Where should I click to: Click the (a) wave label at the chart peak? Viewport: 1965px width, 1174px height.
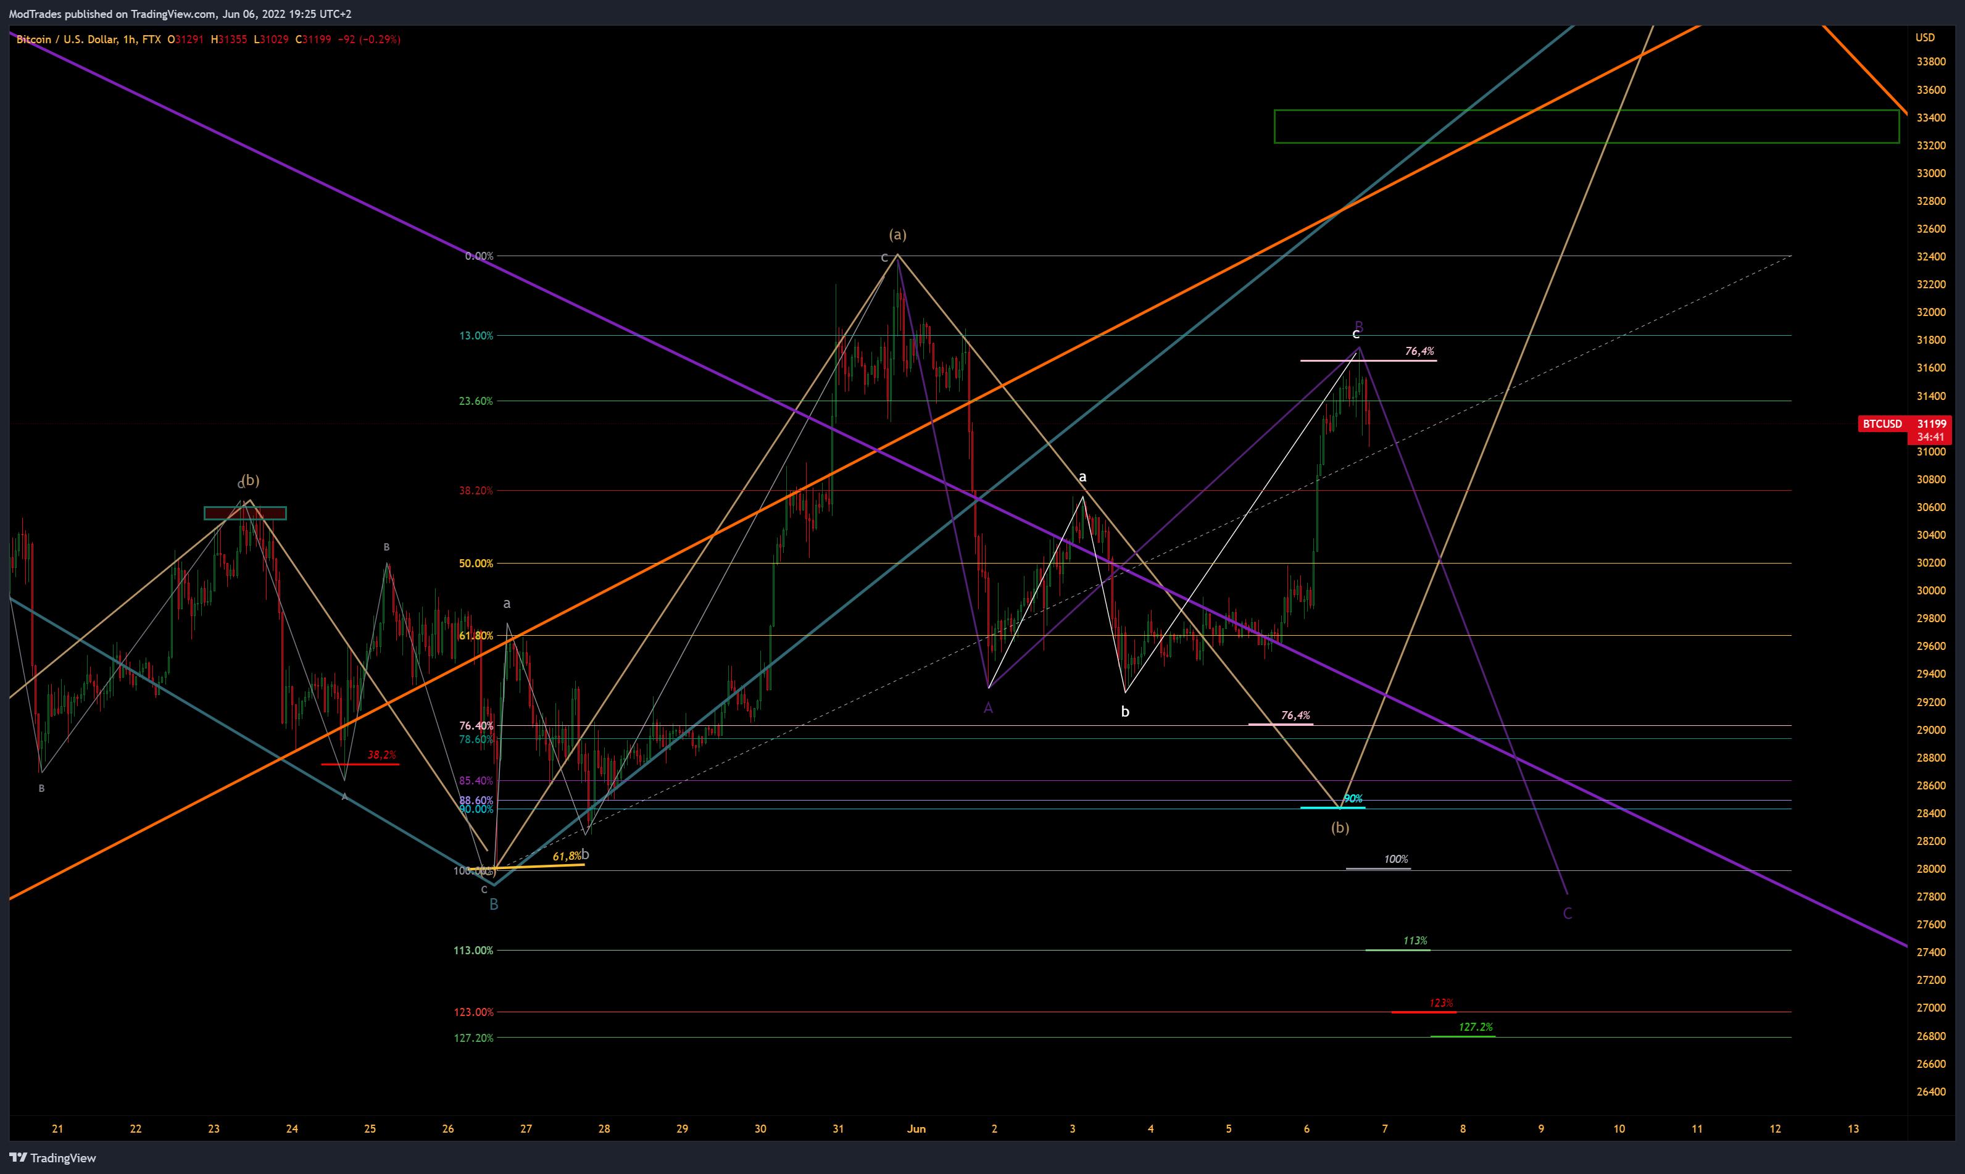897,235
